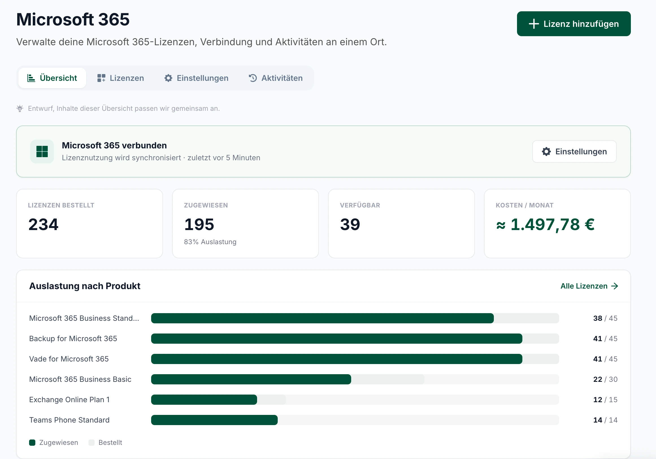The width and height of the screenshot is (656, 459).
Task: Open the Übersicht tab
Action: coord(52,78)
